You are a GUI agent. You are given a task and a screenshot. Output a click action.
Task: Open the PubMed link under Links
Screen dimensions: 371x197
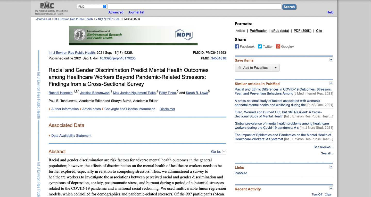tap(241, 173)
